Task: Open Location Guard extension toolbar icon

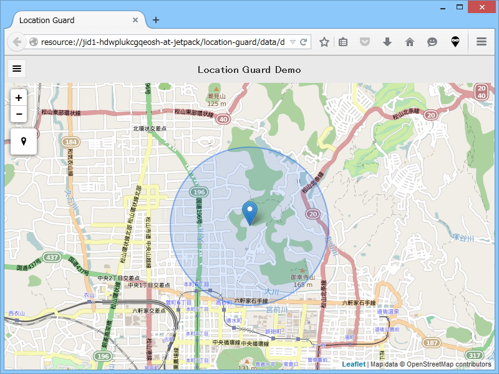Action: click(455, 42)
